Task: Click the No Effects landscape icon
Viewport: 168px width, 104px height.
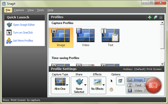Action: pos(97,82)
